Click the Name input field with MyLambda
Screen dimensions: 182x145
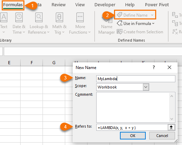tap(136, 79)
